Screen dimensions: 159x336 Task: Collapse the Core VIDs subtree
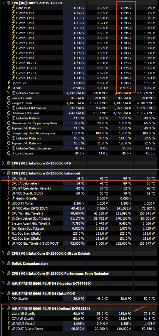[x=8, y=8]
